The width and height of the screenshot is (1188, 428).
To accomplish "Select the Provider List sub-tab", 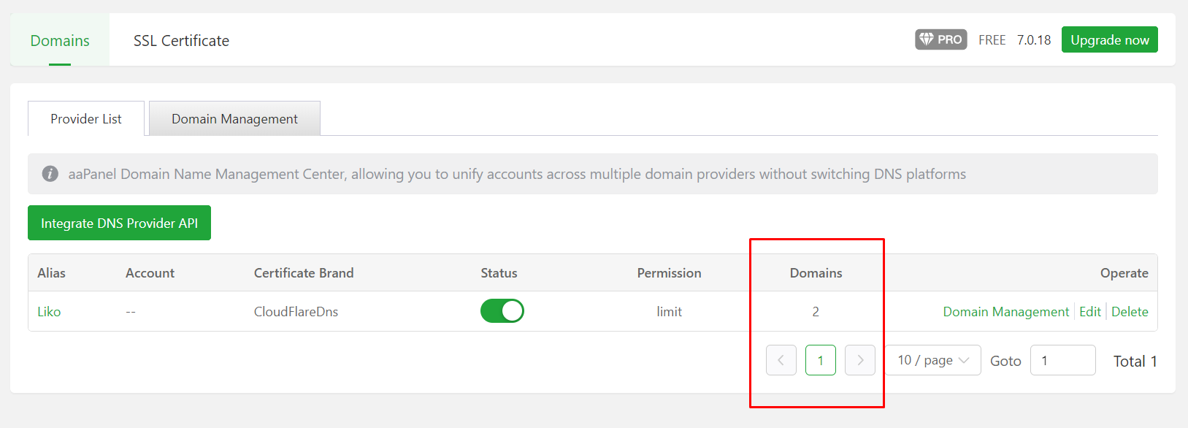I will coord(86,119).
